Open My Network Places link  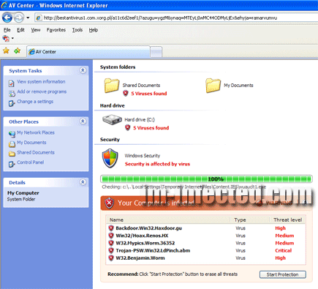point(36,132)
